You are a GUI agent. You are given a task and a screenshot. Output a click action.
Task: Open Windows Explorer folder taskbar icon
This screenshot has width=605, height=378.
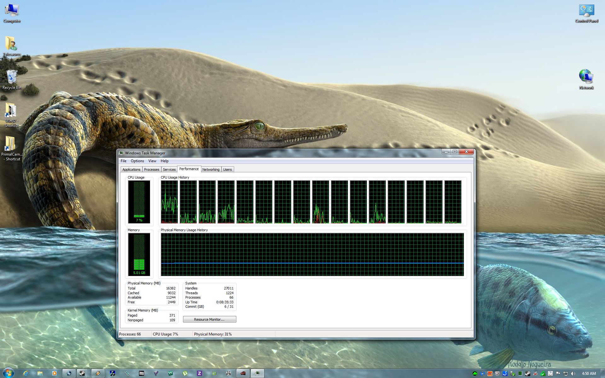[x=40, y=373]
